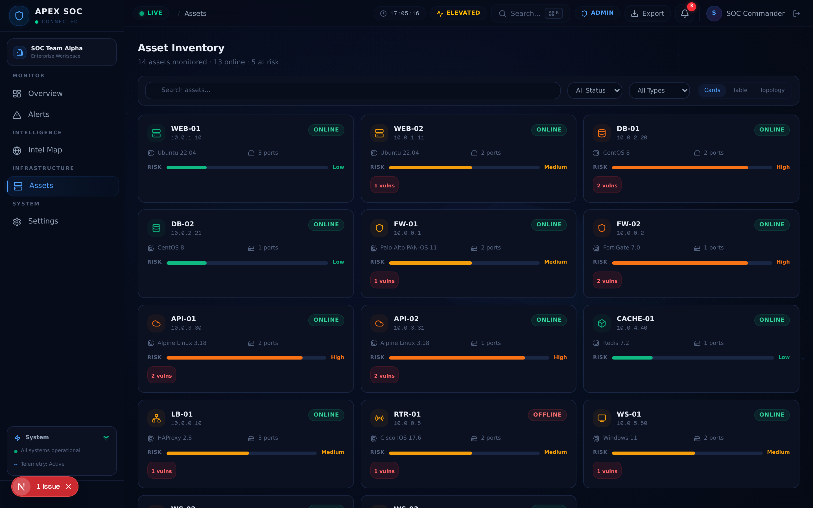813x508 pixels.
Task: Open the All Status dropdown
Action: tap(594, 90)
